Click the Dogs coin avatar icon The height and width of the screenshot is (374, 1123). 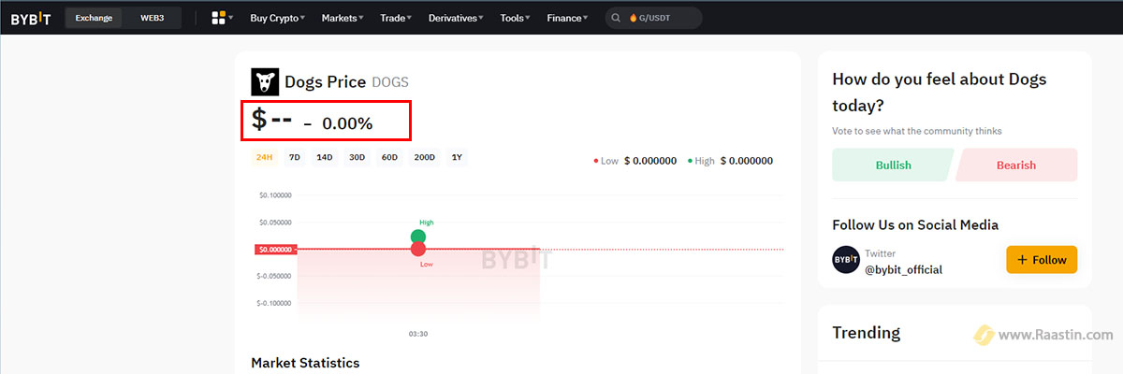[x=265, y=82]
